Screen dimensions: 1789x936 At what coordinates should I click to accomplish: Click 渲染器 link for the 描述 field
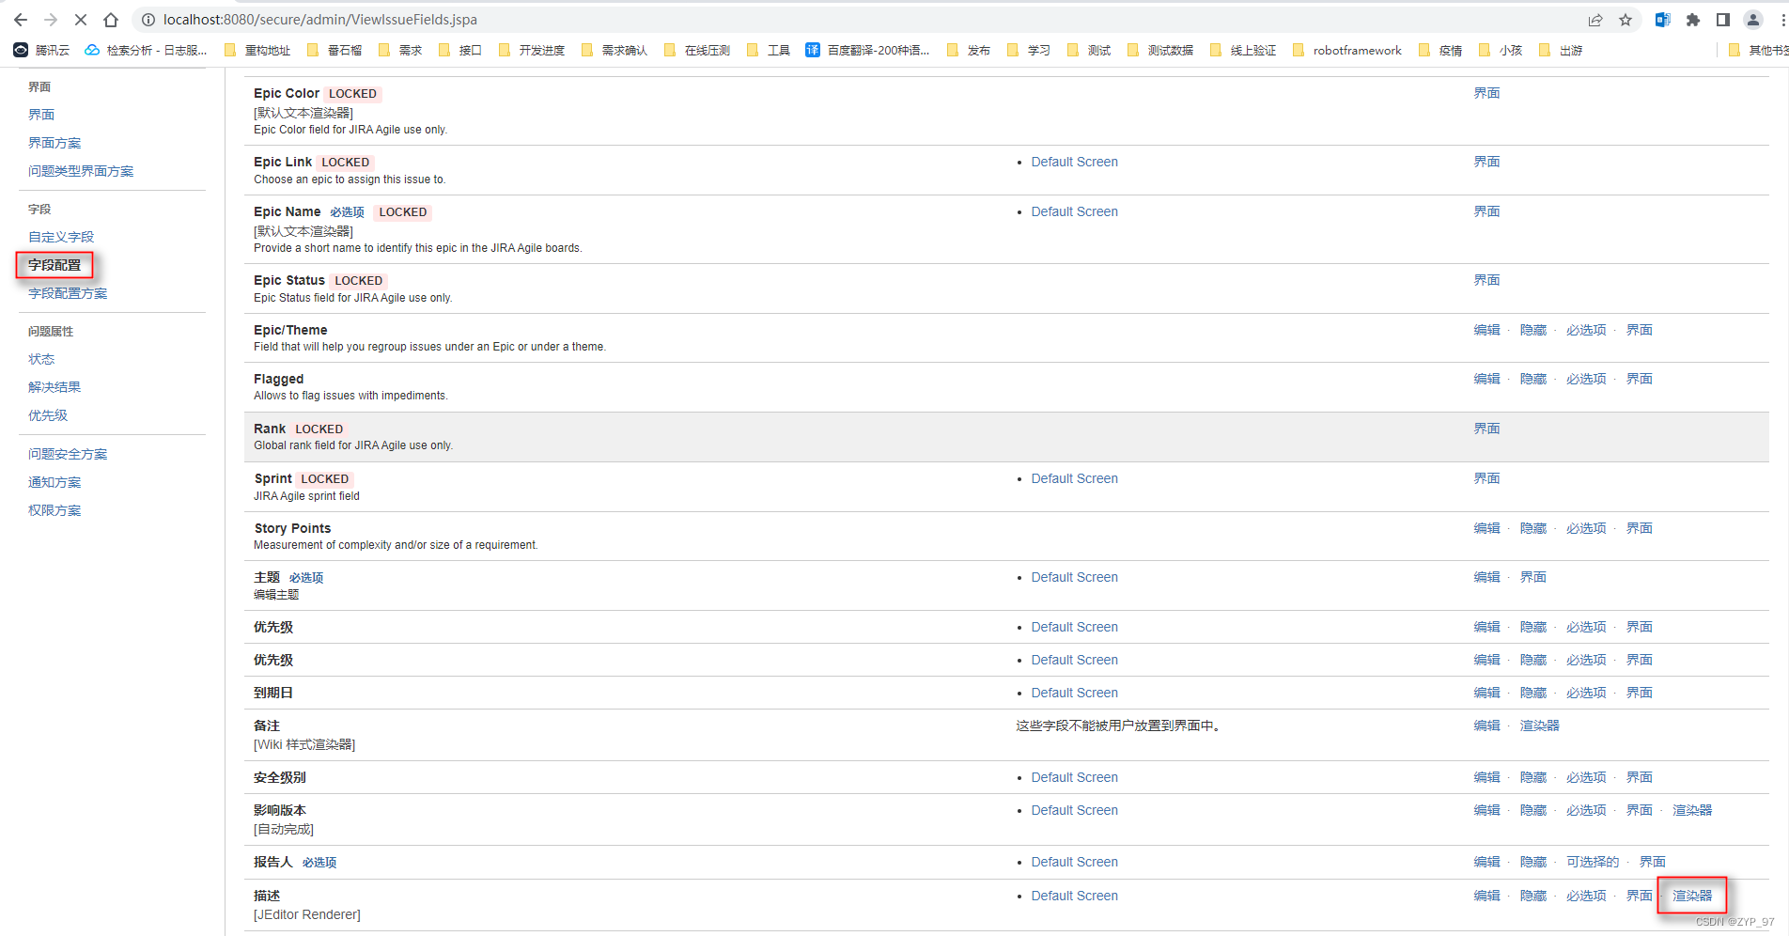click(1691, 896)
